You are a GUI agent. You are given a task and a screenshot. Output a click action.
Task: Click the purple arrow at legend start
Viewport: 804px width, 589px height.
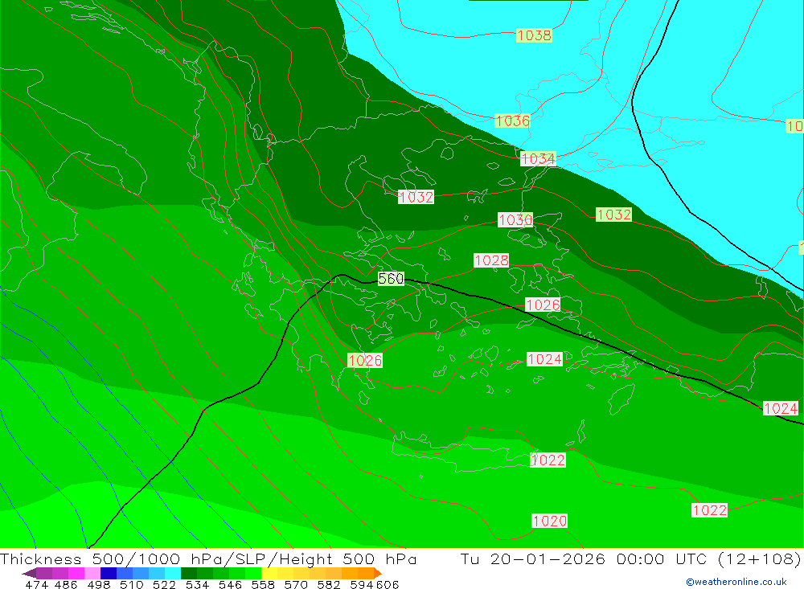pyautogui.click(x=29, y=573)
